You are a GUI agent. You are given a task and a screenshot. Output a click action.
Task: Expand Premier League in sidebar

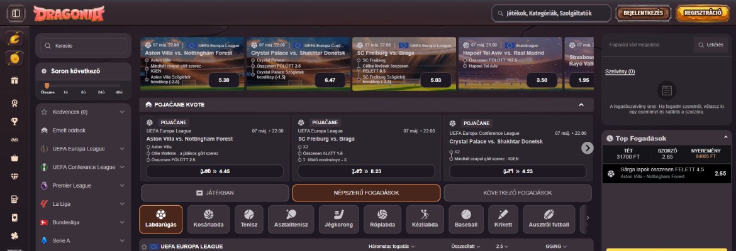(83, 186)
